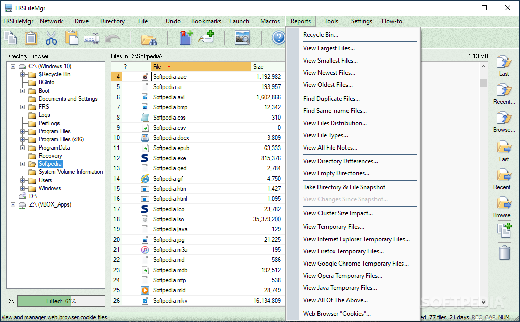Click the image viewer magnifier icon
The height and width of the screenshot is (322, 520).
coord(242,38)
